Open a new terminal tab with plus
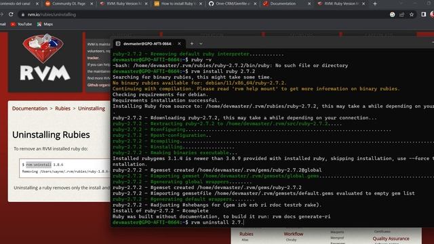This screenshot has height=244, width=434. [x=192, y=43]
